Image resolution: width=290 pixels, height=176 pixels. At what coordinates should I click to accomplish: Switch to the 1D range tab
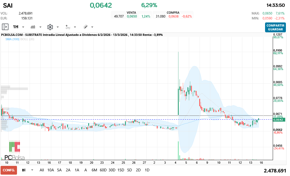[x=147, y=170]
